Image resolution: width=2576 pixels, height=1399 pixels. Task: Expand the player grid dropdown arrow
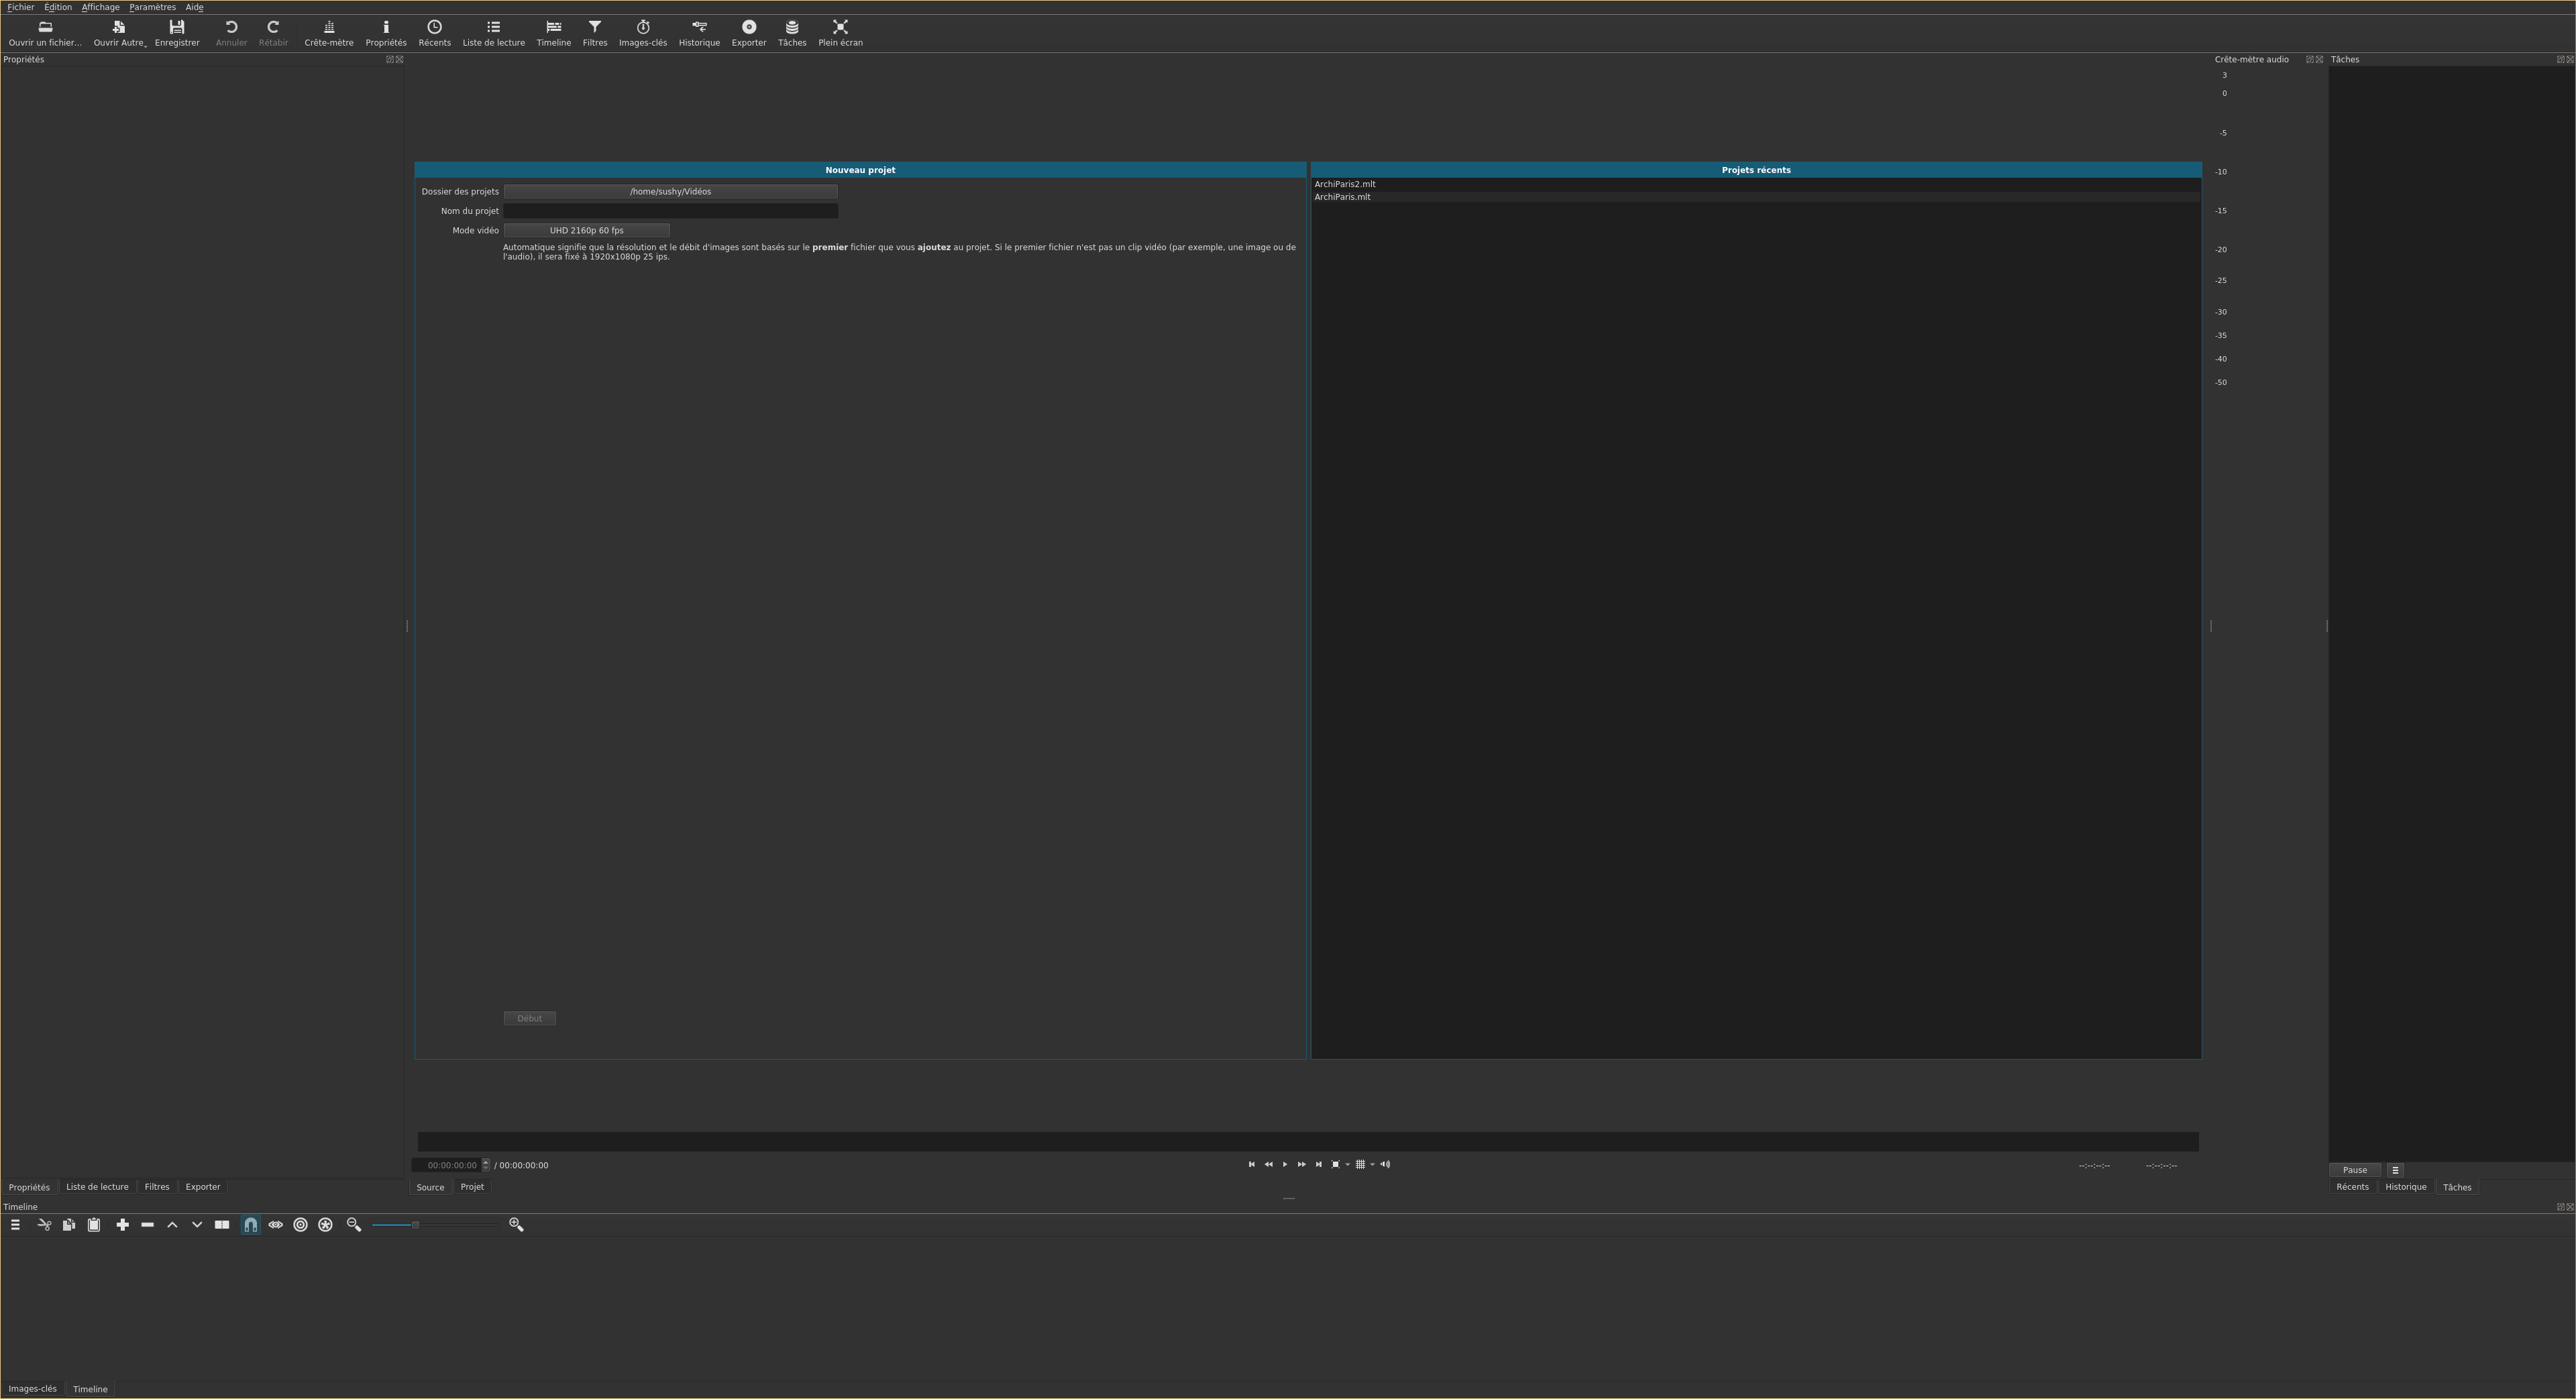point(1372,1165)
